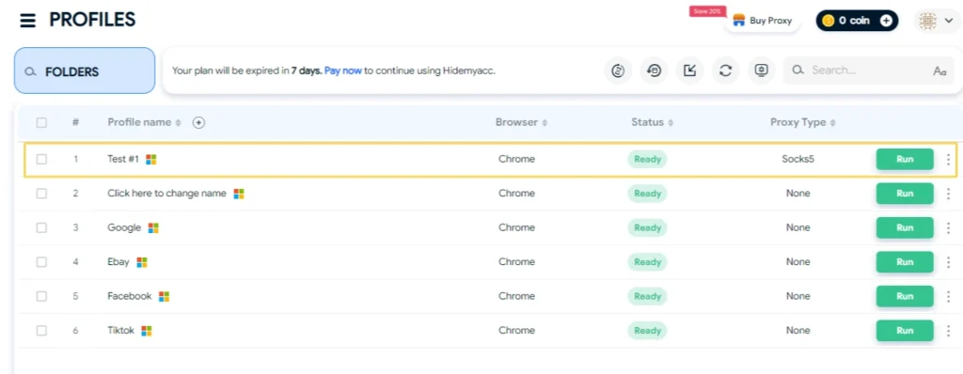The image size is (963, 374).
Task: Run the Test #1 profile
Action: coord(905,159)
